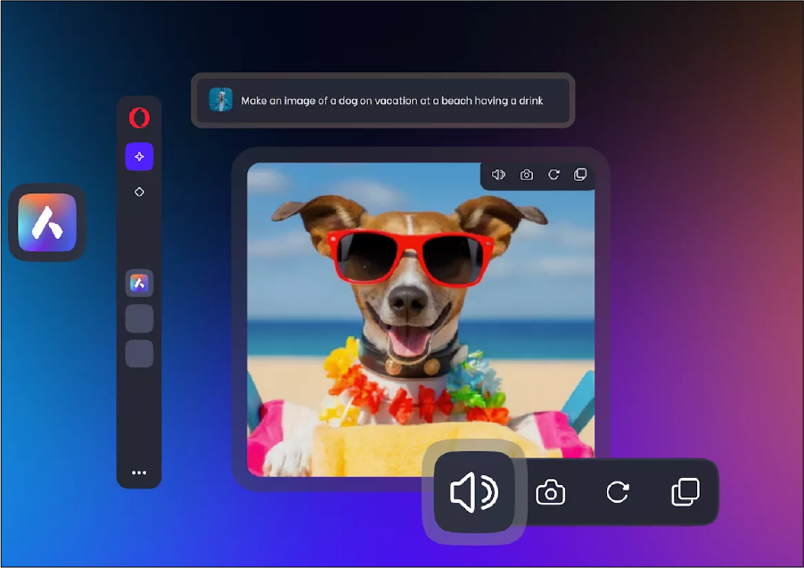Click the dog's red sunglasses in the picture
Viewport: 804px width, 568px height.
408,254
